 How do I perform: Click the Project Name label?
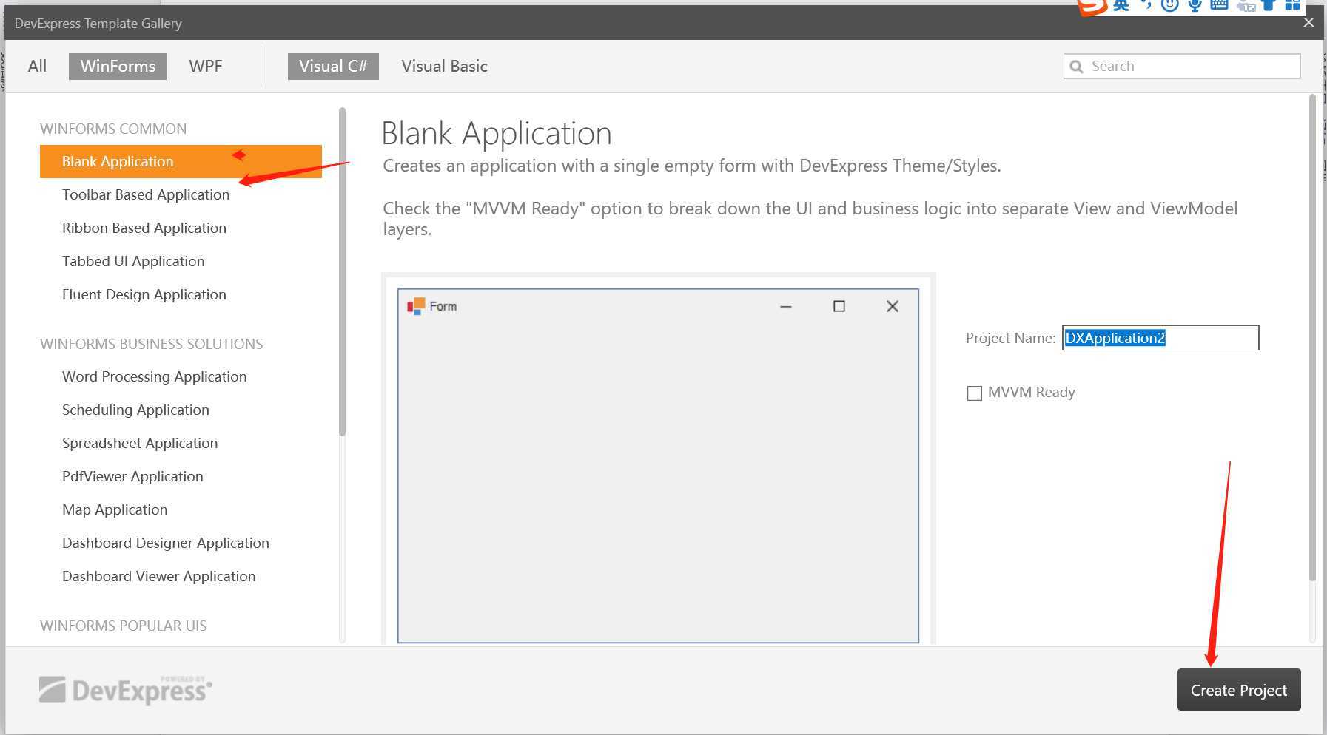(1010, 338)
